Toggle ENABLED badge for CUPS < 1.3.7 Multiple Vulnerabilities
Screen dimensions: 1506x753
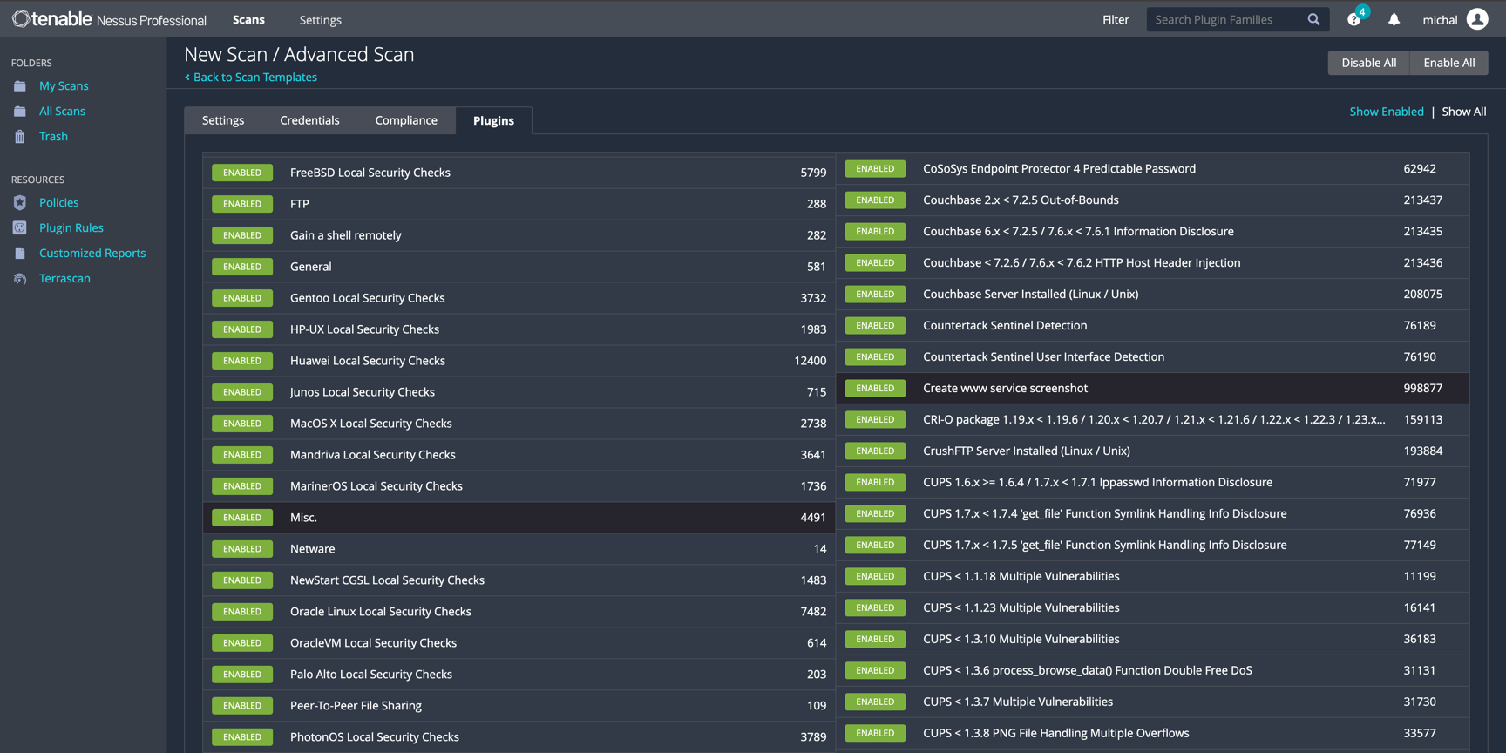(x=875, y=702)
